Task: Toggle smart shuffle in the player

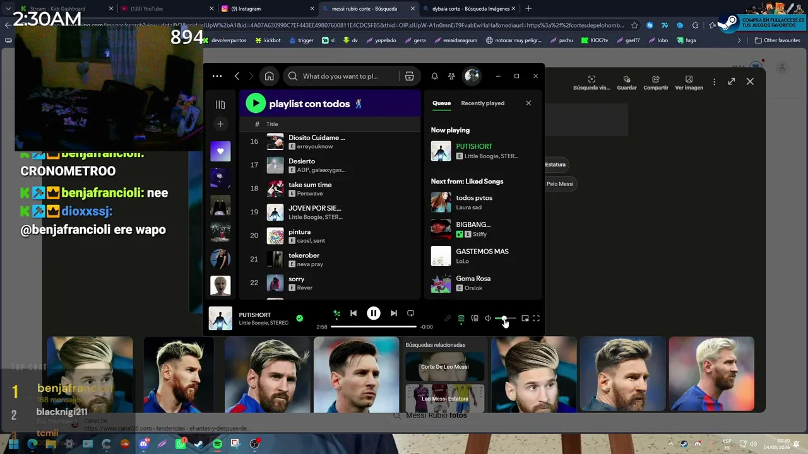Action: 336,313
